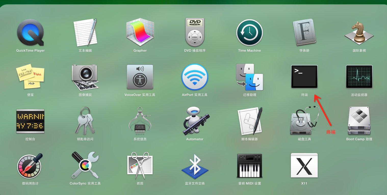
Task: Launch 磁盘工具 Disk Utility
Action: pyautogui.click(x=304, y=121)
